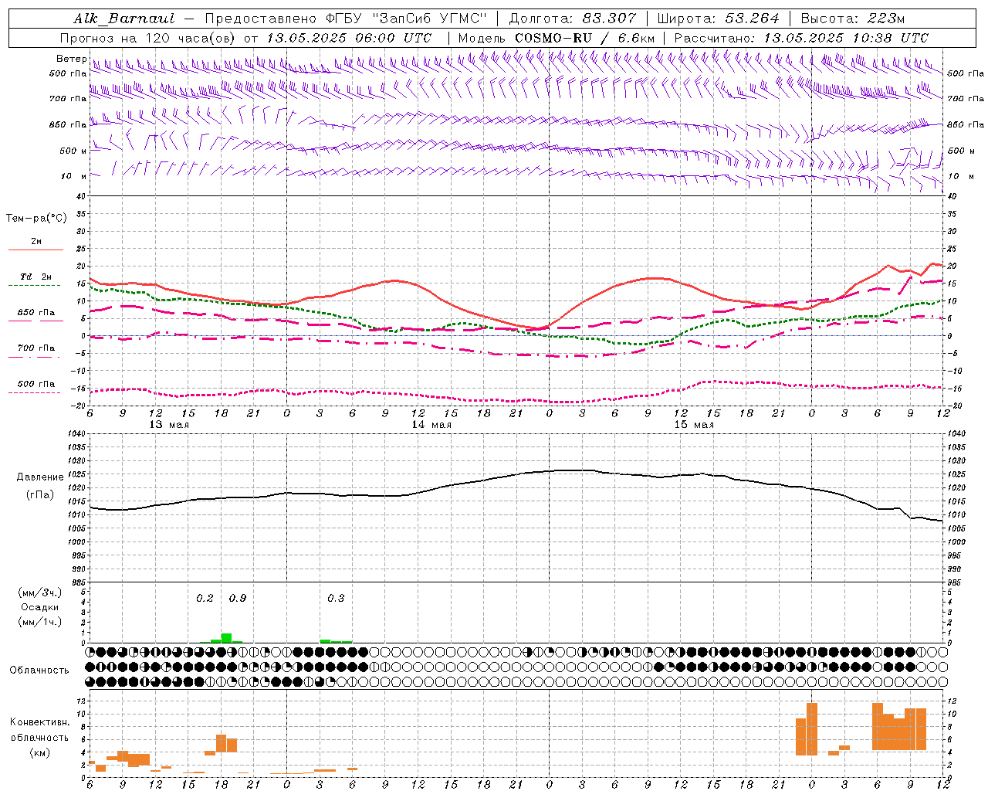
Task: Select the 'ЗапСиб УГМС' provider text
Action: [x=429, y=19]
